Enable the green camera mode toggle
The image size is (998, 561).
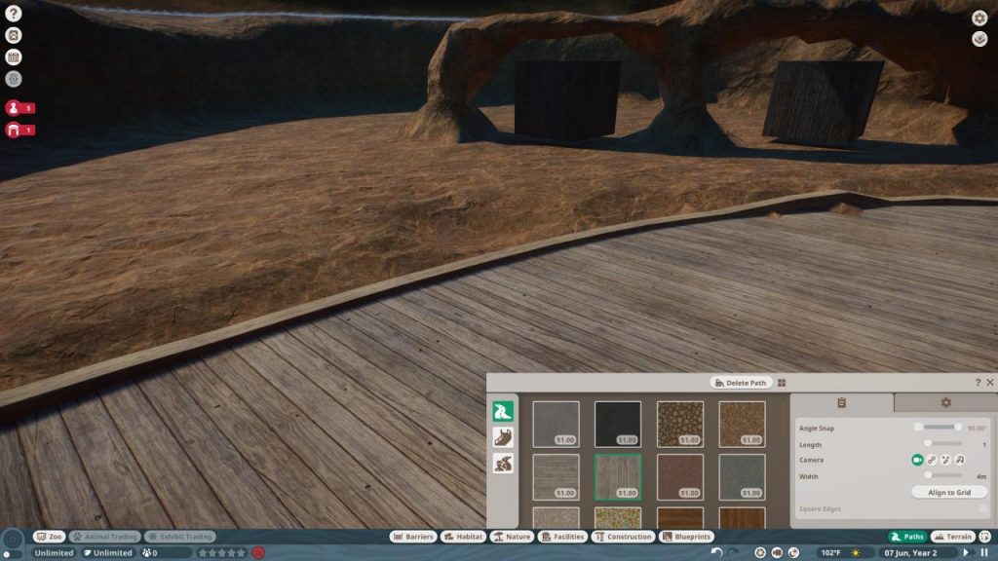[917, 460]
